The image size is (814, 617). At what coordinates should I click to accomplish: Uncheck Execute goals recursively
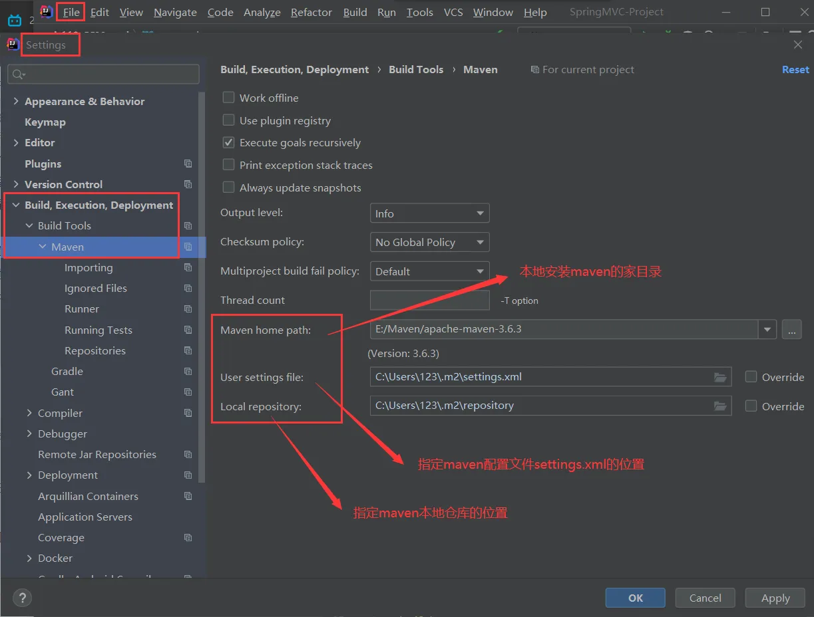(229, 142)
